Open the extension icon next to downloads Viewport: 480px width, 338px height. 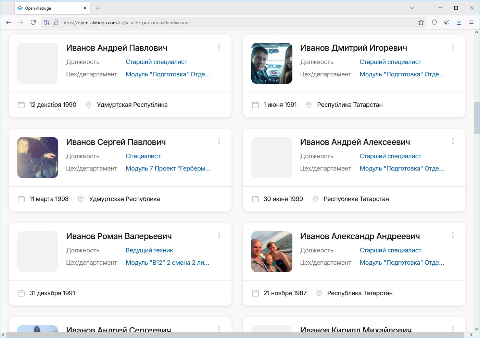click(x=447, y=22)
